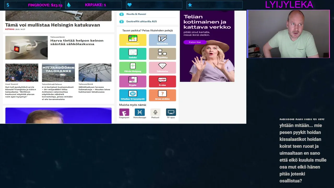
Task: Open the Krypto crossword game tile
Action: [133, 81]
